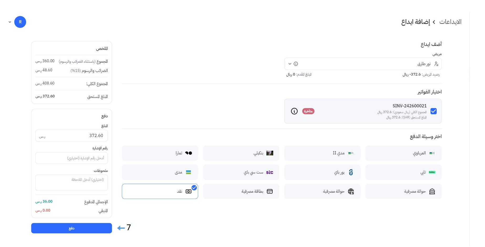The height and width of the screenshot is (247, 485).
Task: Uncheck invoice SINV-242600021 checkbox
Action: click(434, 111)
